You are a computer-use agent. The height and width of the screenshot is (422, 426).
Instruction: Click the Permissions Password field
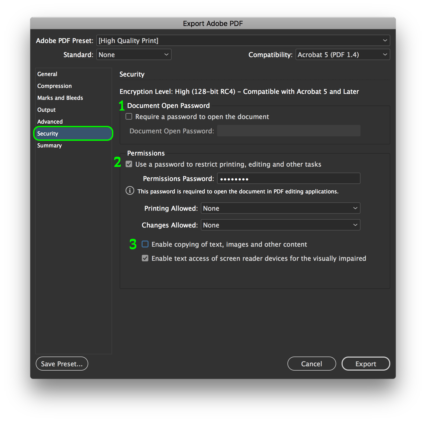pyautogui.click(x=289, y=179)
